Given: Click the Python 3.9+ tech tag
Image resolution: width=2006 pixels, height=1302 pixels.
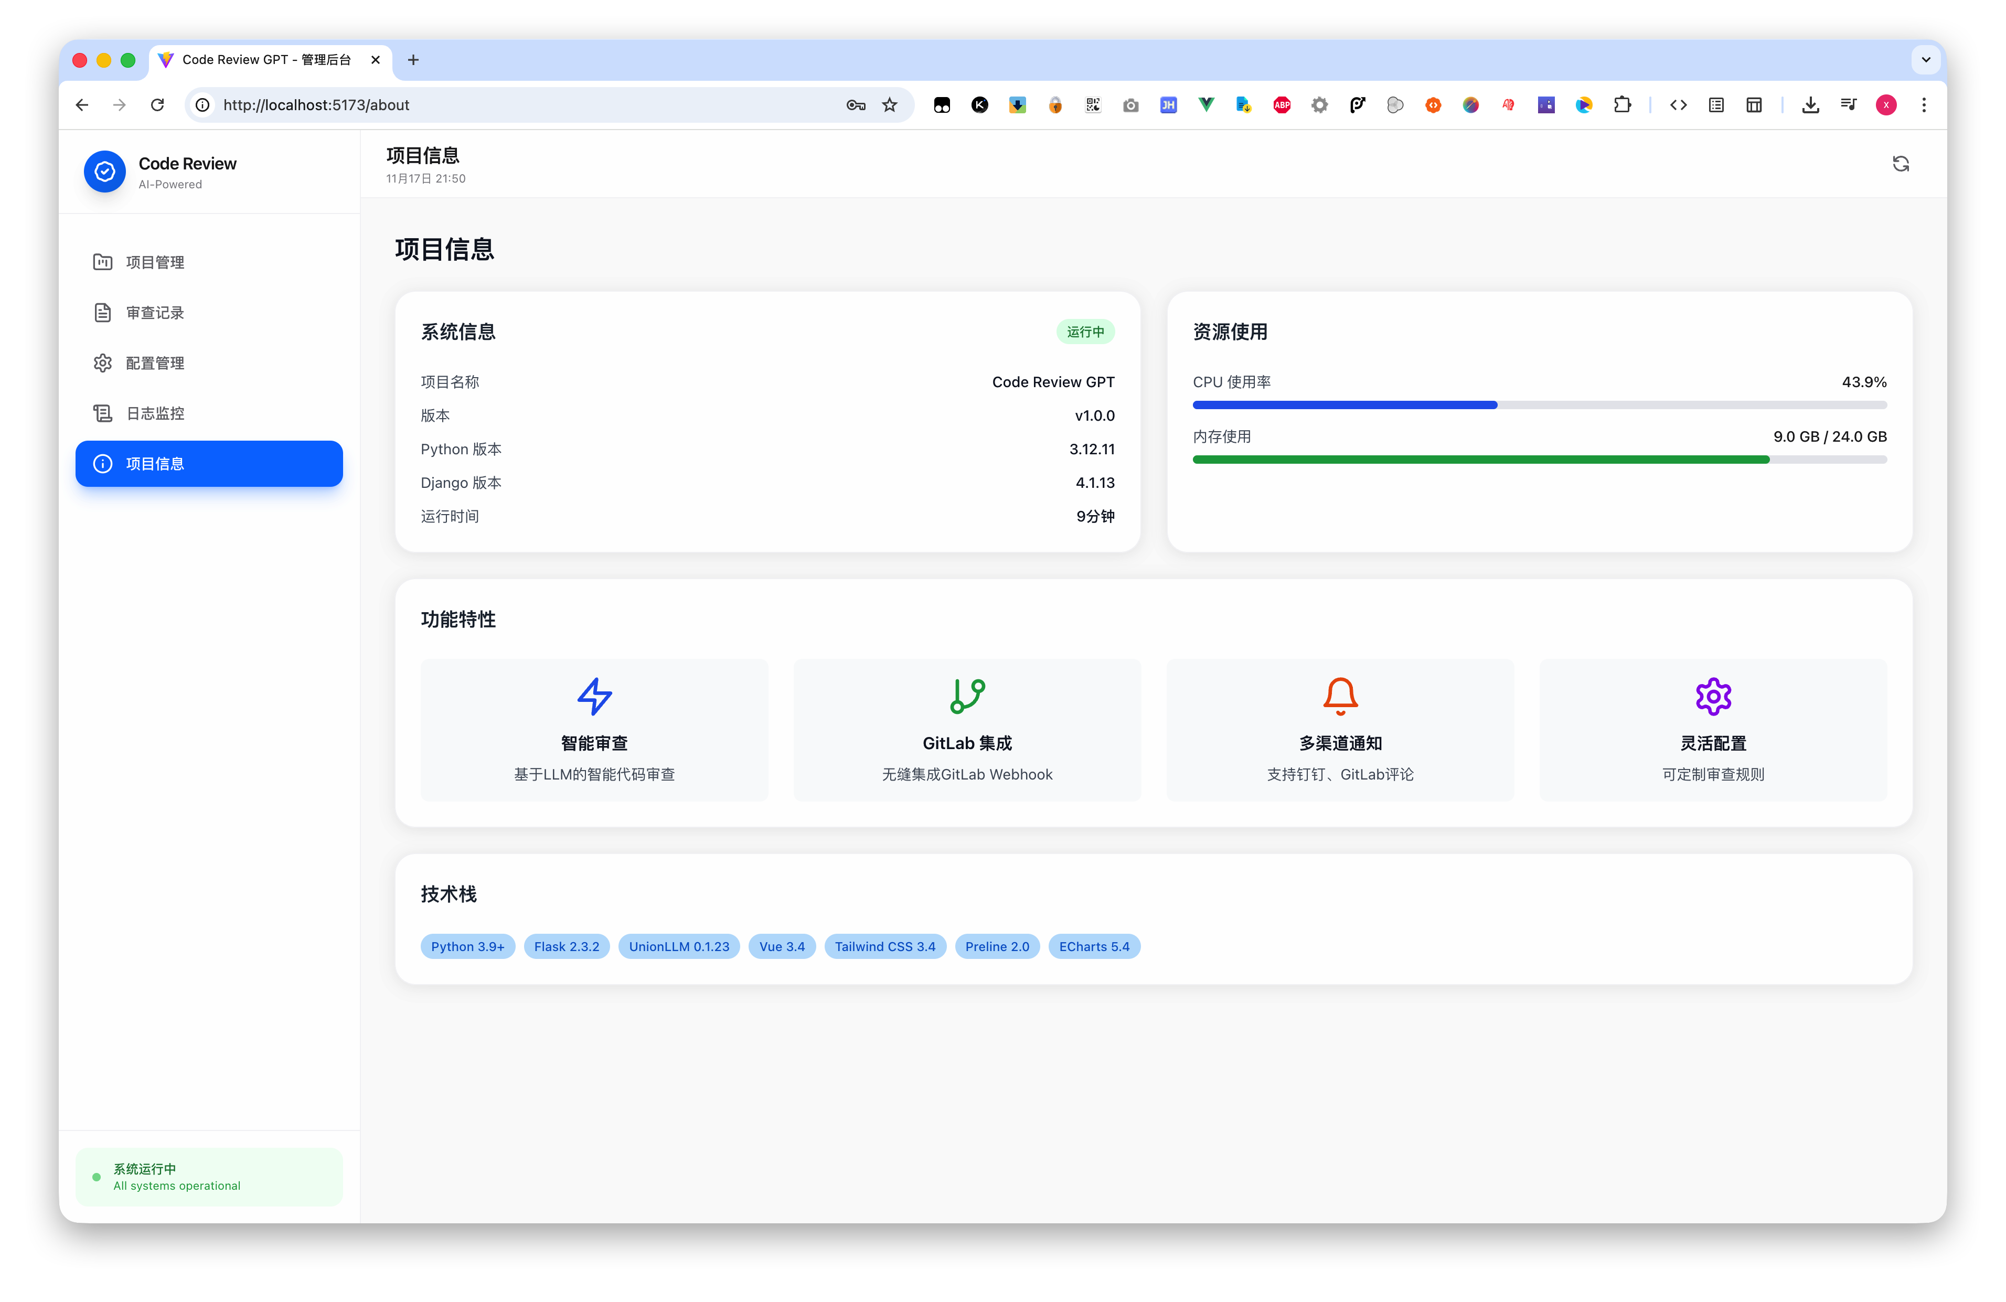Looking at the screenshot, I should tap(467, 946).
